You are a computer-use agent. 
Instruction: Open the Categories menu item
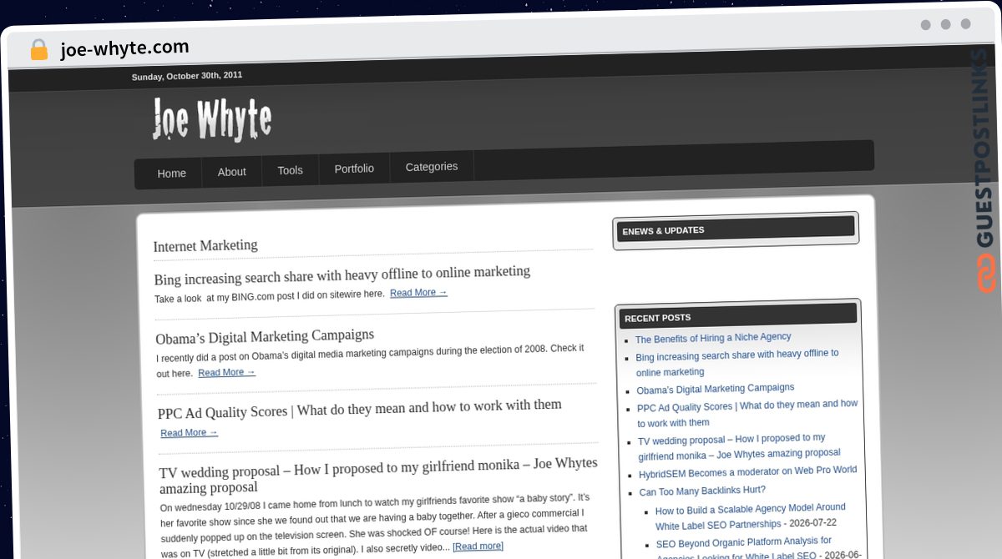tap(432, 167)
